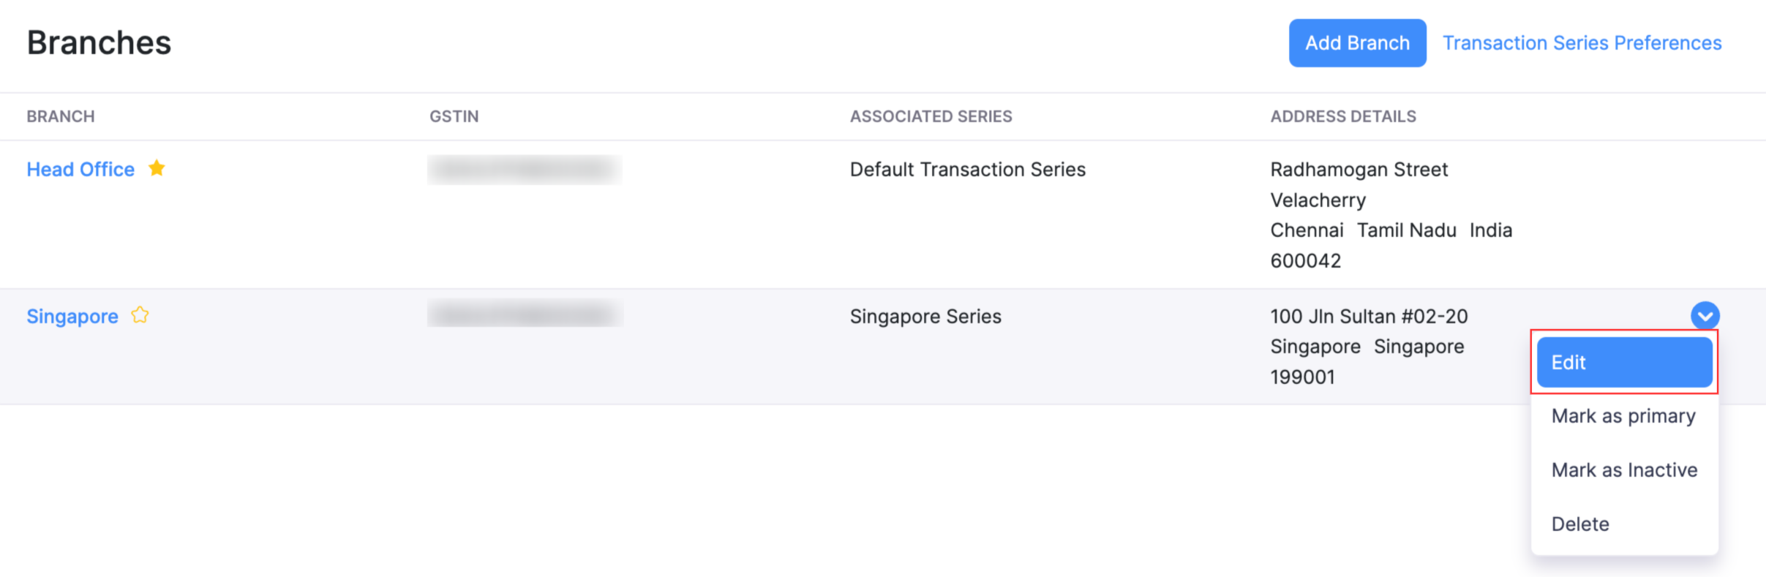Viewport: 1766px width, 577px height.
Task: Click Singapore Series text
Action: 925,317
